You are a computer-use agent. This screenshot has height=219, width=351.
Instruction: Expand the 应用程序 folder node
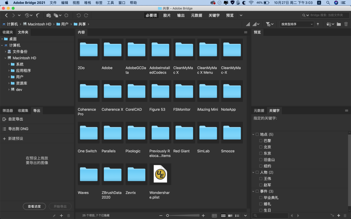[x=9, y=70]
